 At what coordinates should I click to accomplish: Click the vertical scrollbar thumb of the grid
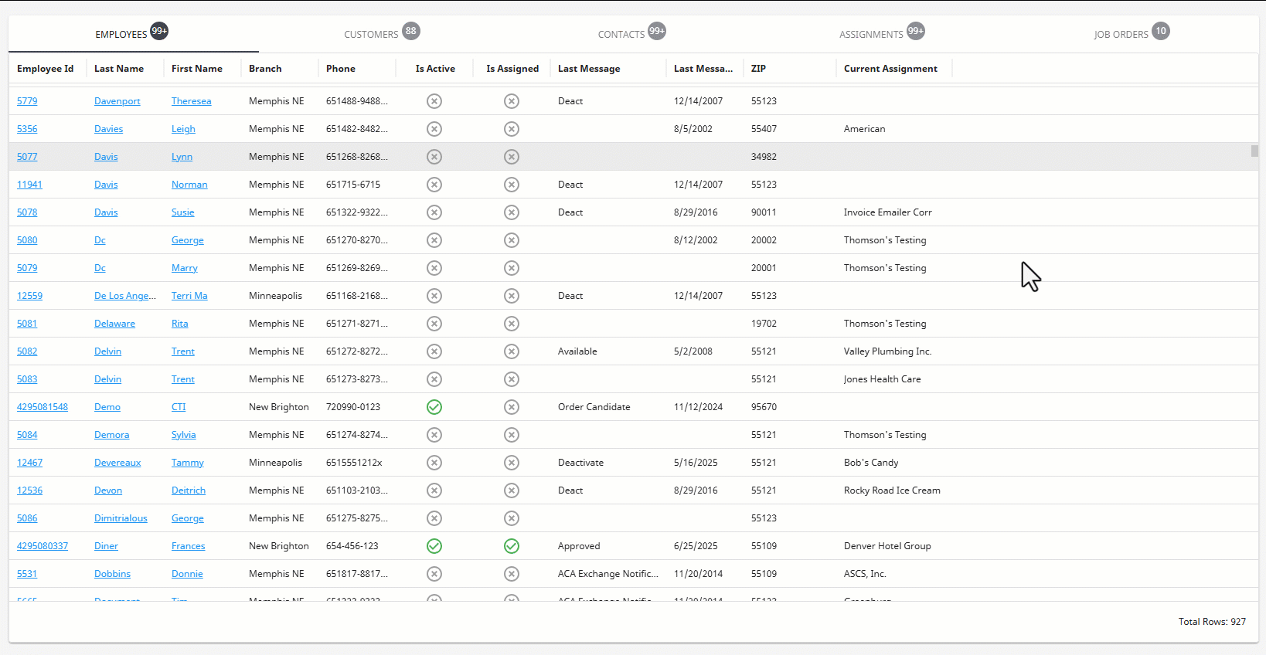coord(1254,151)
